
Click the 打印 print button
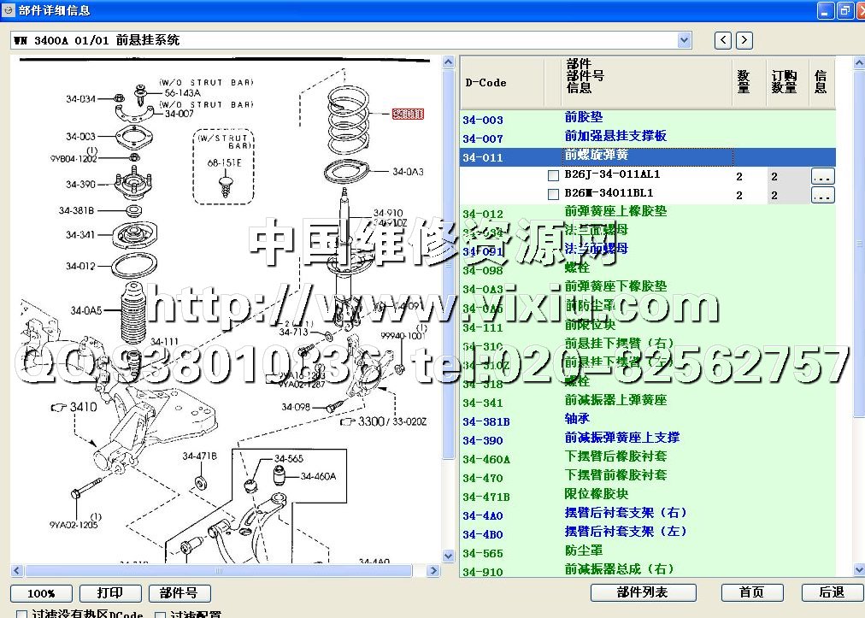[110, 592]
